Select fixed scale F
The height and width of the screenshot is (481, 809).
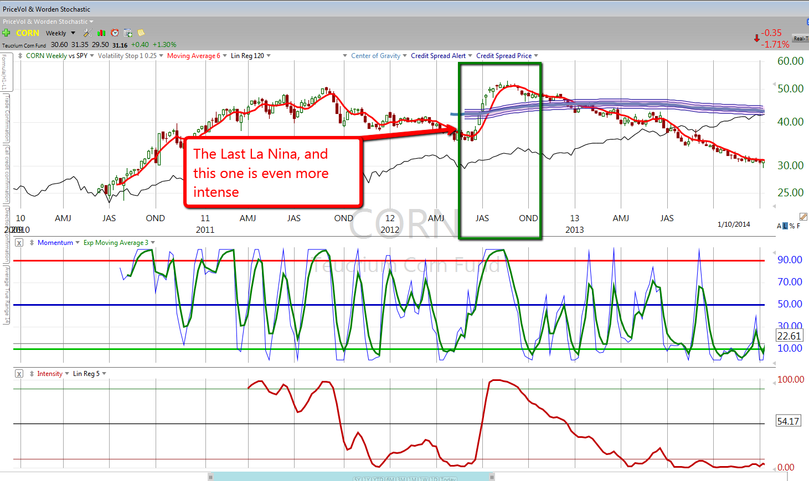(798, 226)
